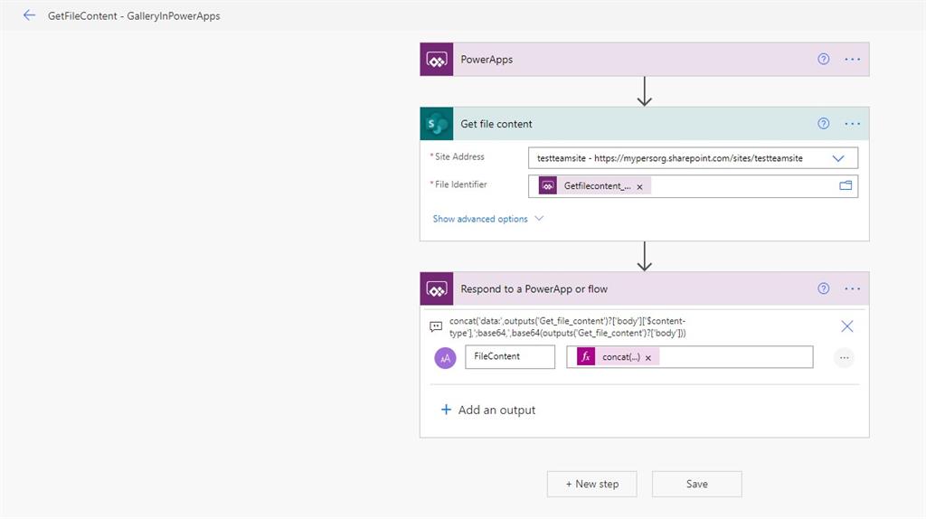Go back using the left arrow
This screenshot has width=926, height=519.
pos(29,15)
